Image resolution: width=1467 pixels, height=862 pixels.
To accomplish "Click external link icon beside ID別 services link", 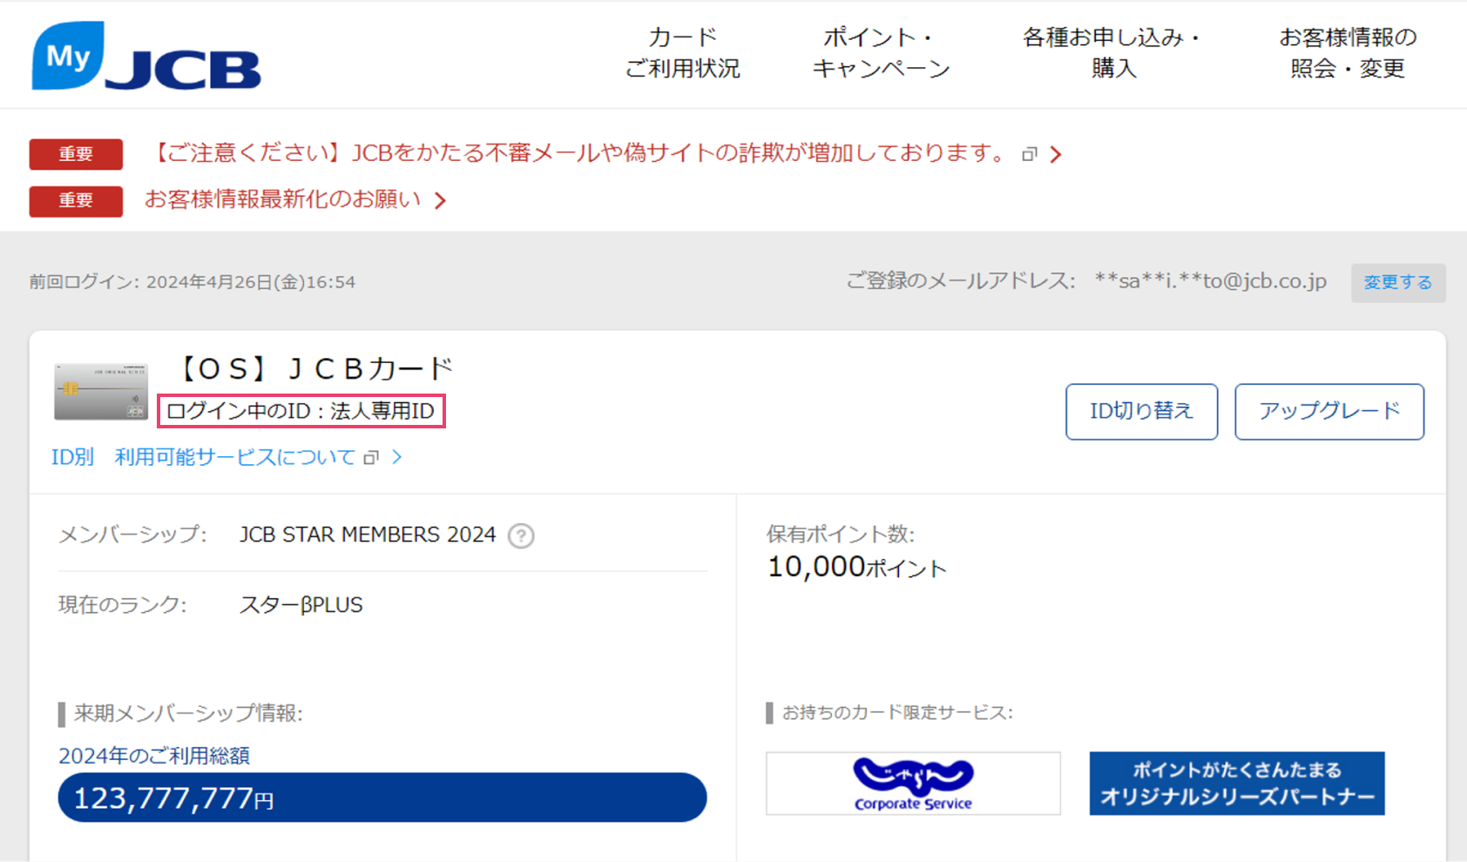I will click(x=371, y=457).
